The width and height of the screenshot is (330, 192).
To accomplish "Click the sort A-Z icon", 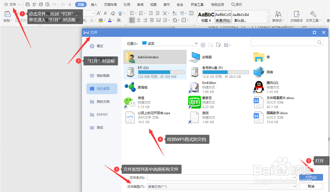I will tap(175, 14).
